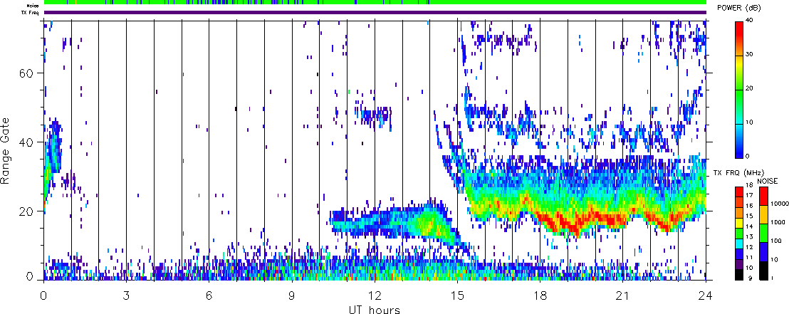Click the NOISE scale label "100"
This screenshot has width=789, height=314.
pyautogui.click(x=776, y=241)
